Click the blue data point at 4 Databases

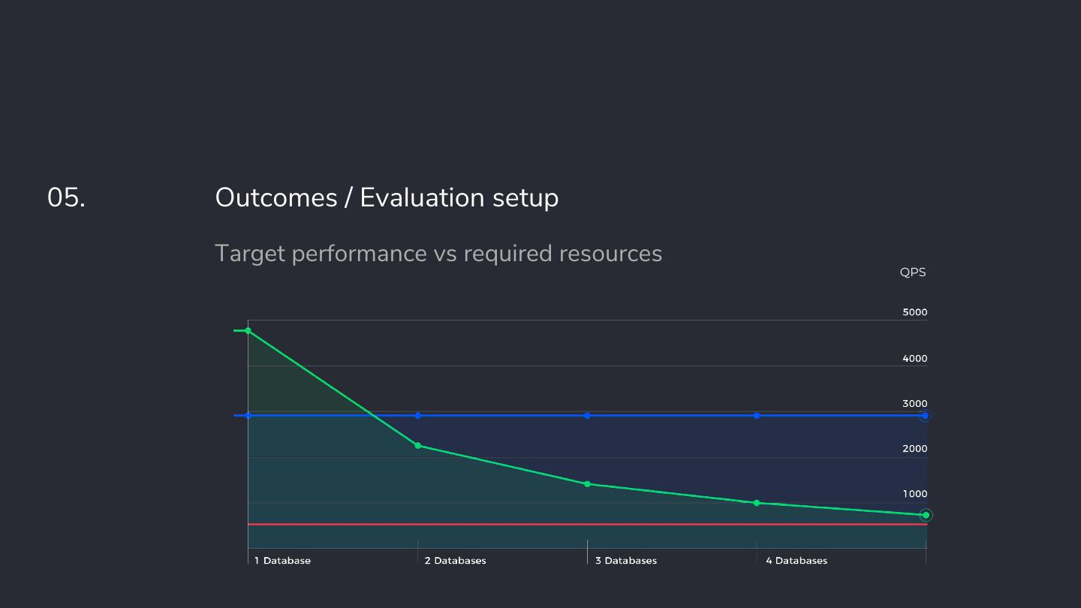click(x=757, y=415)
